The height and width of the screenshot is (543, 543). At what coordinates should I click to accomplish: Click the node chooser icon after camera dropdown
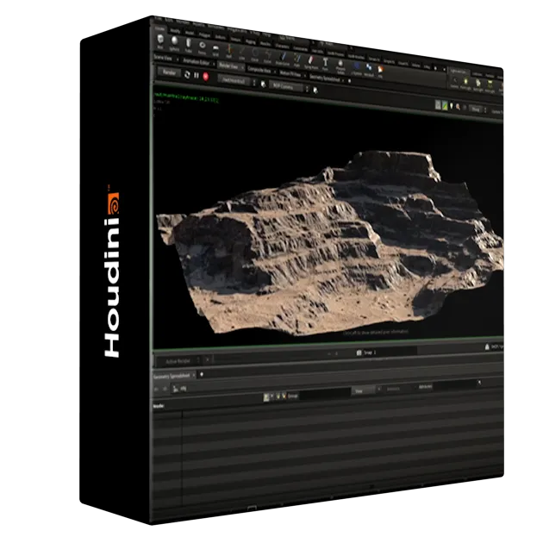(x=315, y=90)
